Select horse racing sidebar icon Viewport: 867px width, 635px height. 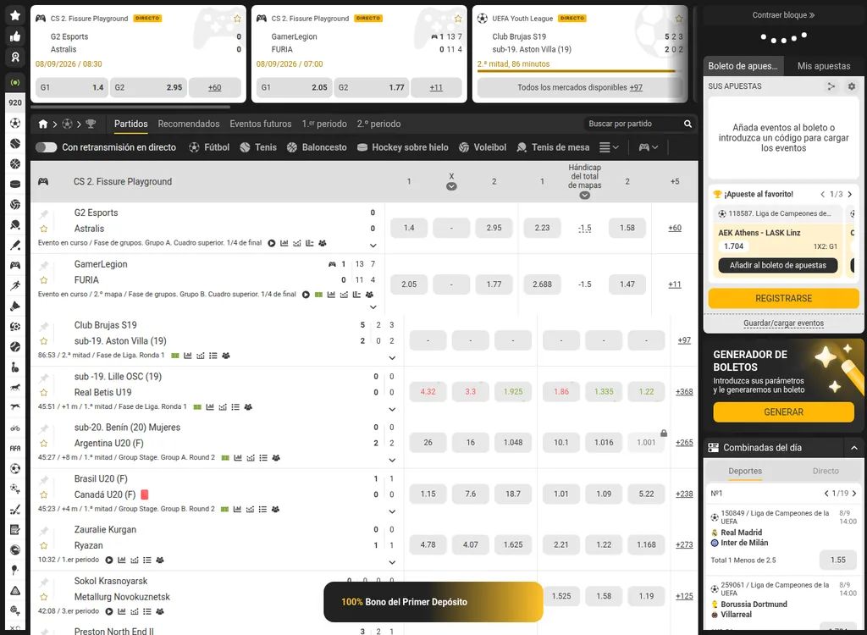pos(15,387)
